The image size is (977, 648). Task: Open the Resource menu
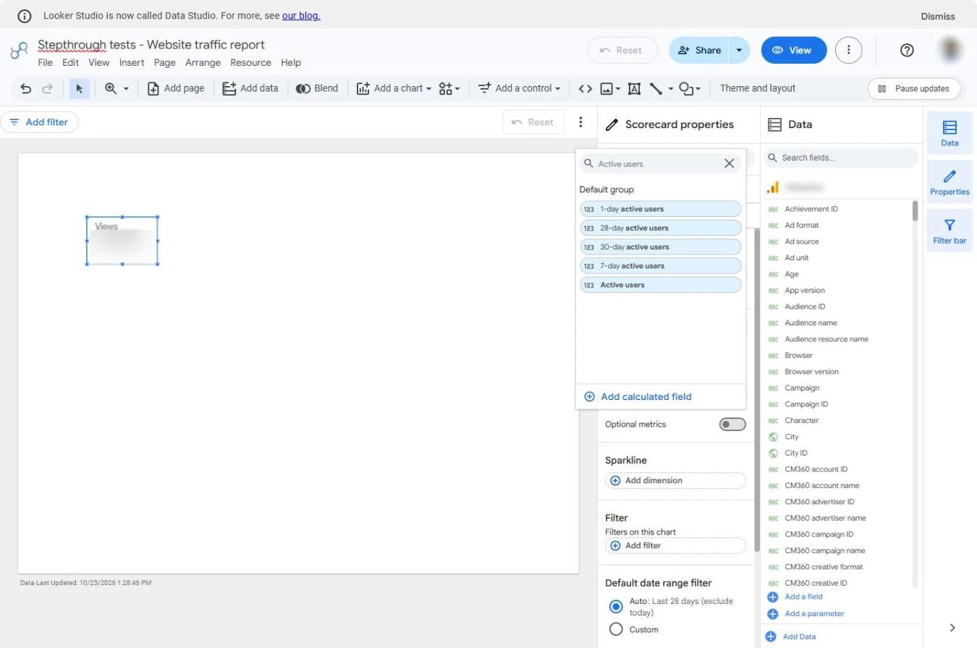pos(250,63)
